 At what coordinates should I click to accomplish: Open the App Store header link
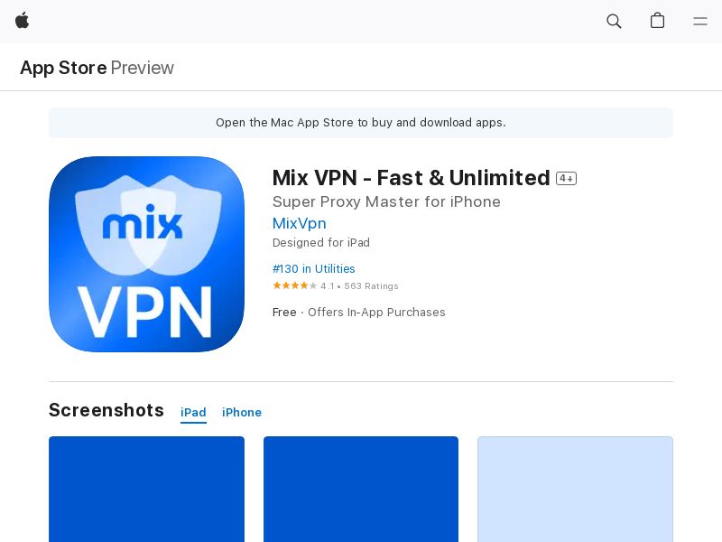point(63,68)
